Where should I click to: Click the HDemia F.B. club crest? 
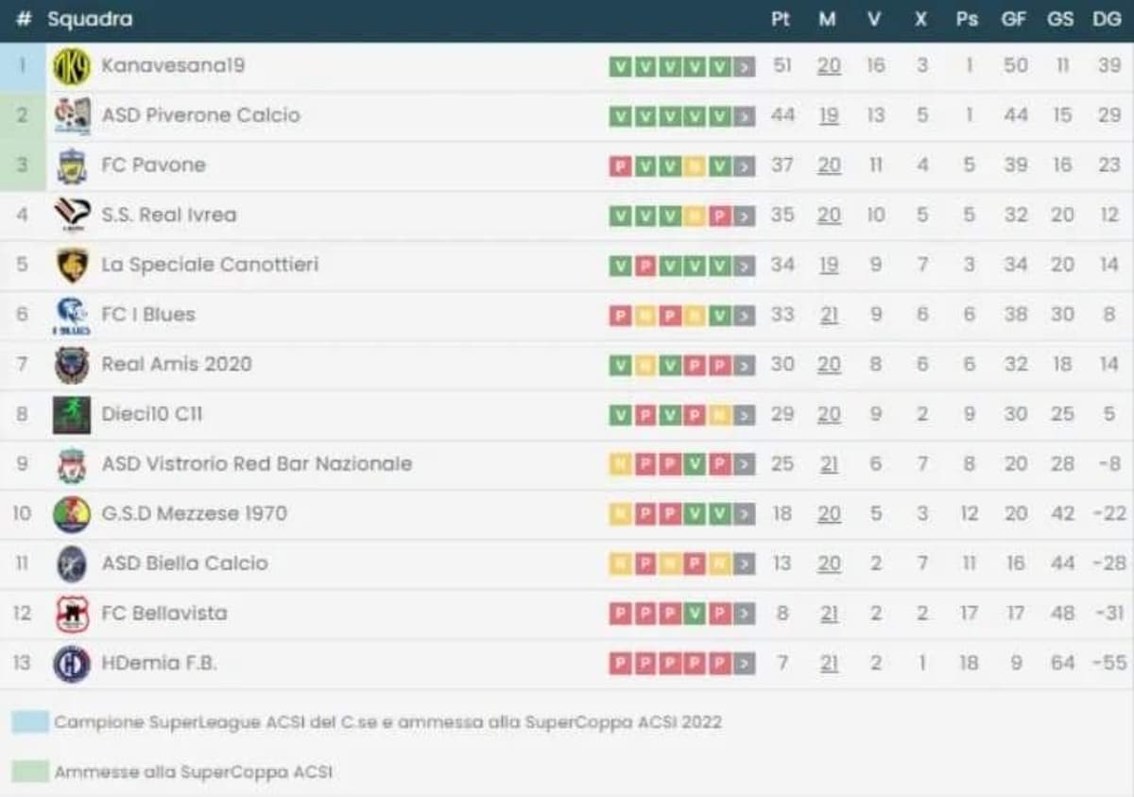coord(72,663)
